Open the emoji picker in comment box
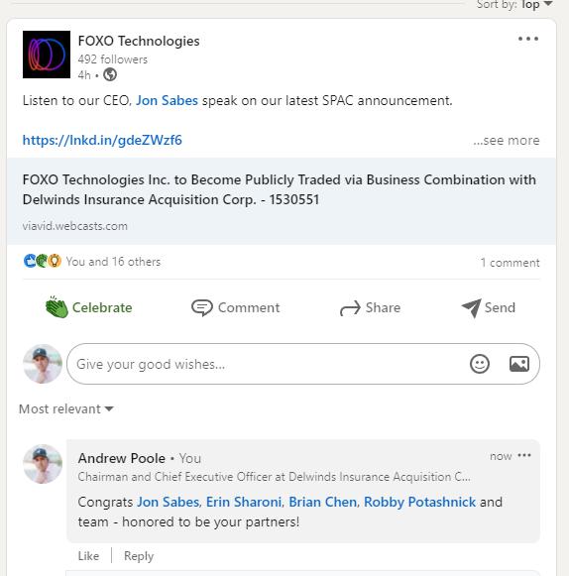The height and width of the screenshot is (576, 569). pos(480,364)
